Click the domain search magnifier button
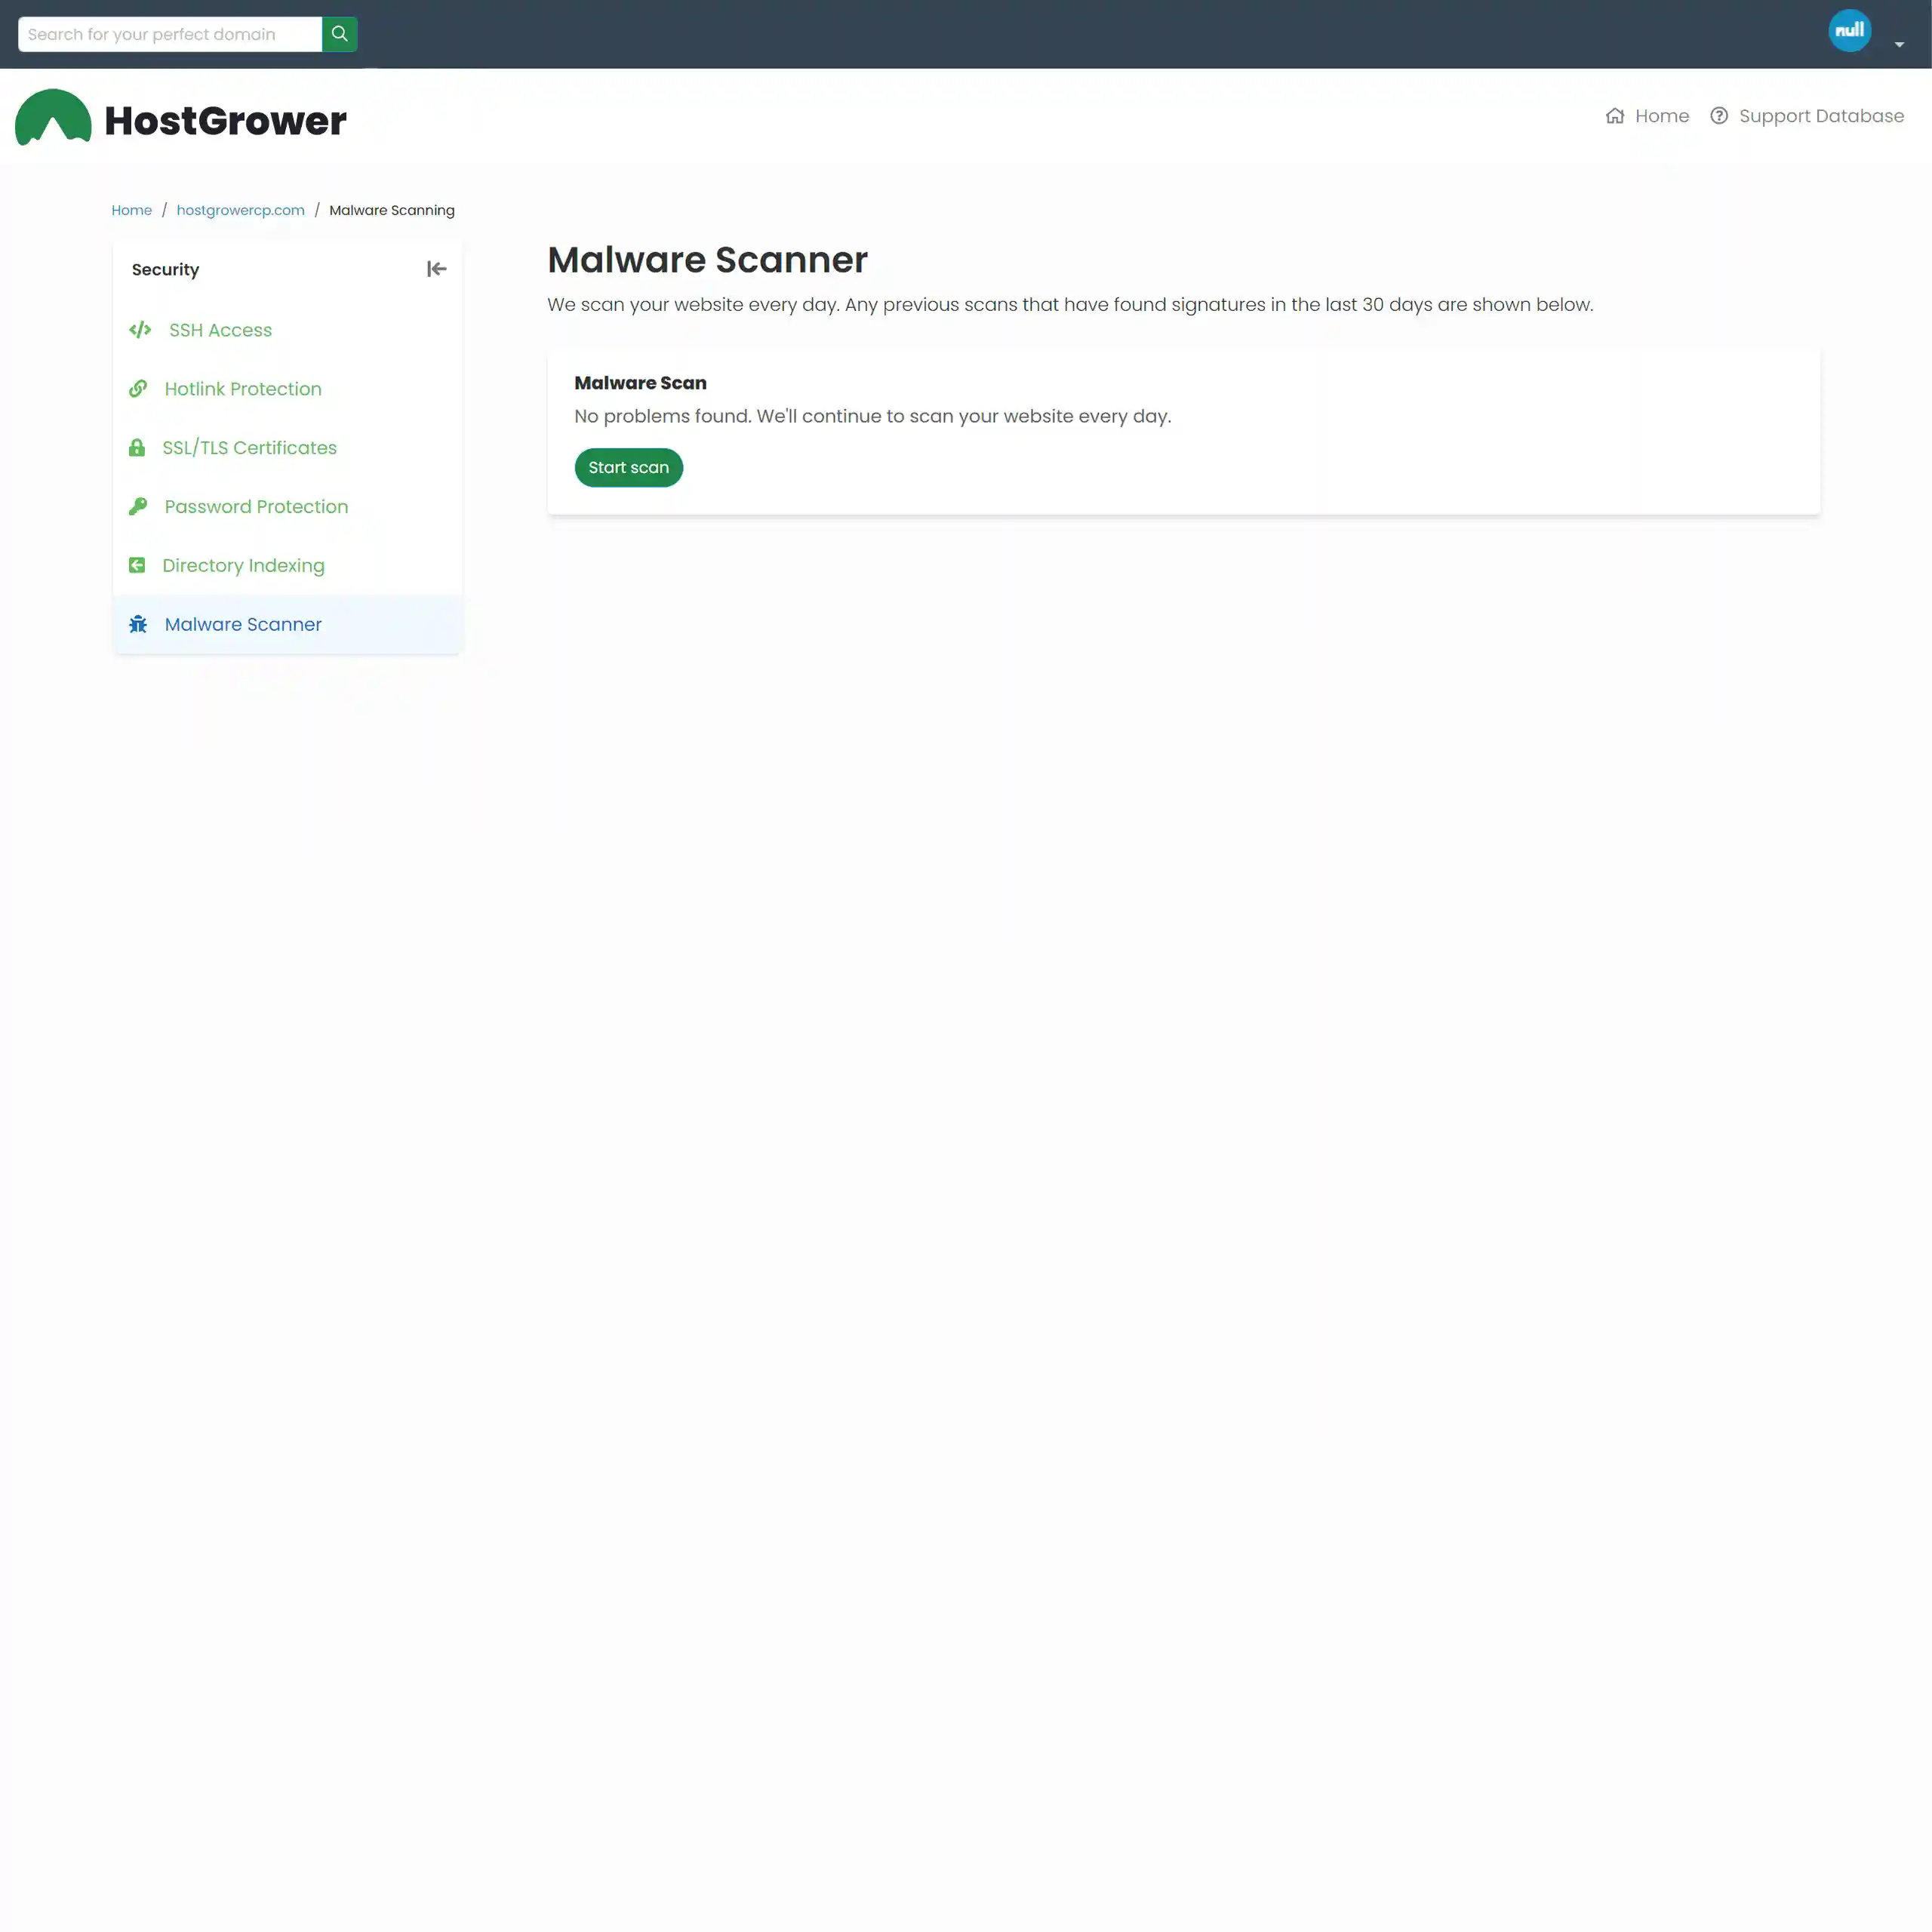This screenshot has width=1932, height=1932. [x=339, y=34]
